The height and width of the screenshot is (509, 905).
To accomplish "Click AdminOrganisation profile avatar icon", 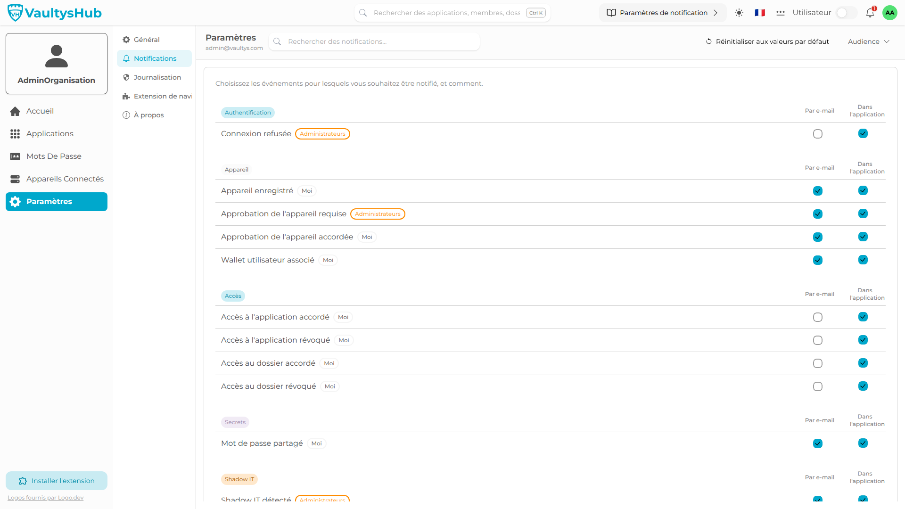I will 57,56.
